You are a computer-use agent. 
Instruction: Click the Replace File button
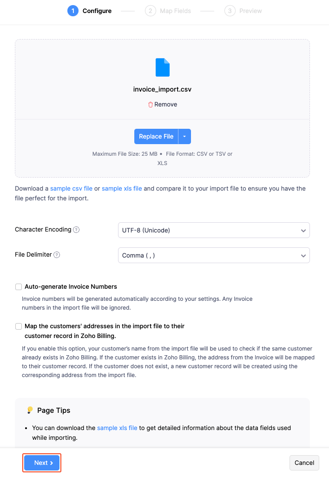[x=156, y=137]
